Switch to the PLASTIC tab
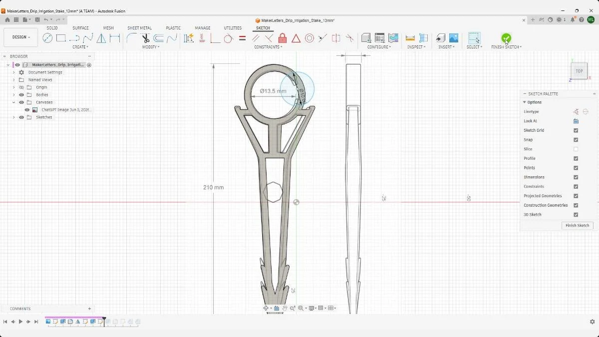Image resolution: width=599 pixels, height=337 pixels. click(173, 28)
